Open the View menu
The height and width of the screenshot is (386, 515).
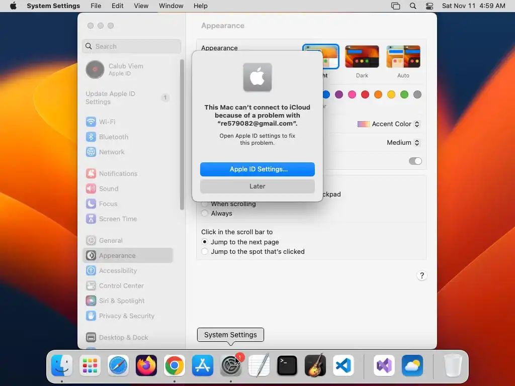pyautogui.click(x=141, y=6)
